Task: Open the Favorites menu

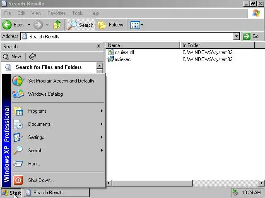Action: 56,13
